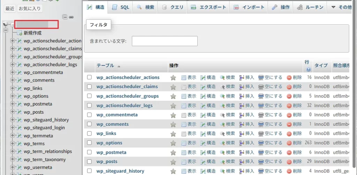Image resolution: width=357 pixels, height=175 pixels.
Task: Expand wp_term_taxonomy node in sidebar tree
Action: pos(13,160)
